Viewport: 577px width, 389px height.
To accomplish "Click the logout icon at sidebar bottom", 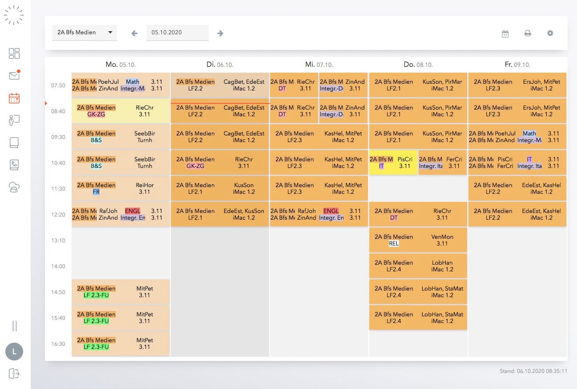I will point(14,373).
